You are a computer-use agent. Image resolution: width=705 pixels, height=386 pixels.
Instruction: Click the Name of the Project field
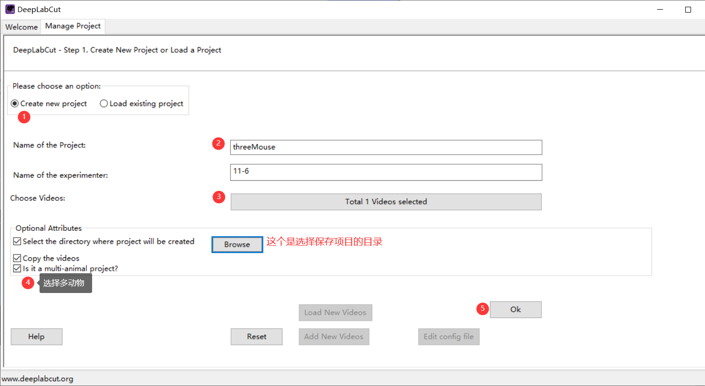[386, 147]
